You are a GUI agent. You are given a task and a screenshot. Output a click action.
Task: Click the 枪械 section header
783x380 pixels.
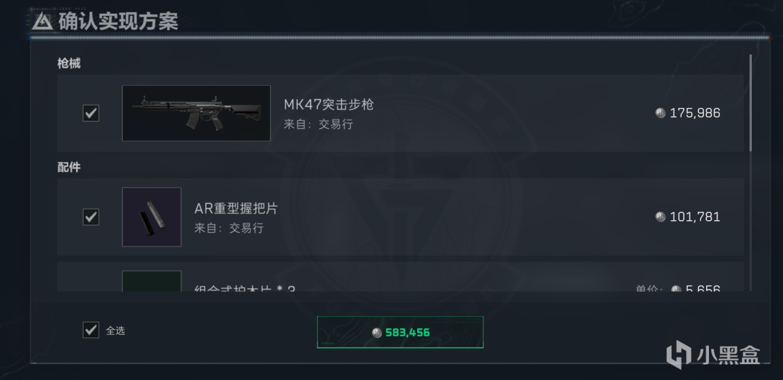69,63
